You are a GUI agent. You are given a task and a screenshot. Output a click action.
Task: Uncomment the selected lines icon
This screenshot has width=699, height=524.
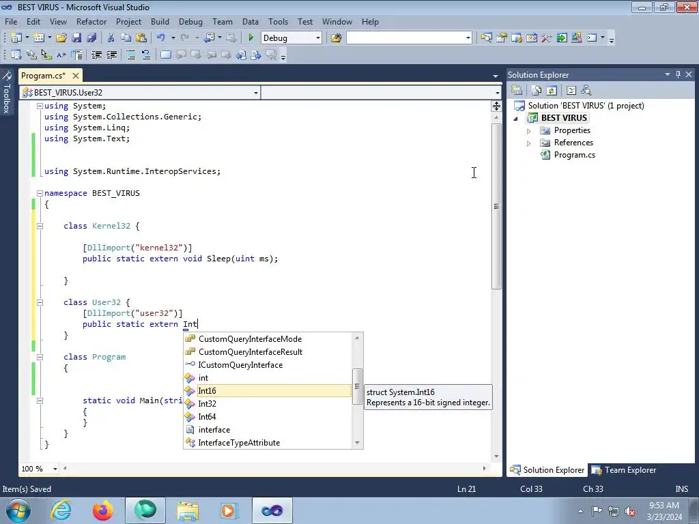(x=146, y=55)
